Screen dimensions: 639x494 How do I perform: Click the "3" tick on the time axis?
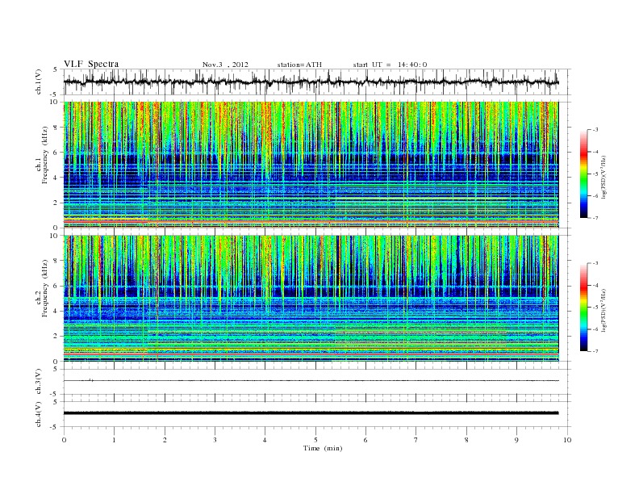point(215,440)
